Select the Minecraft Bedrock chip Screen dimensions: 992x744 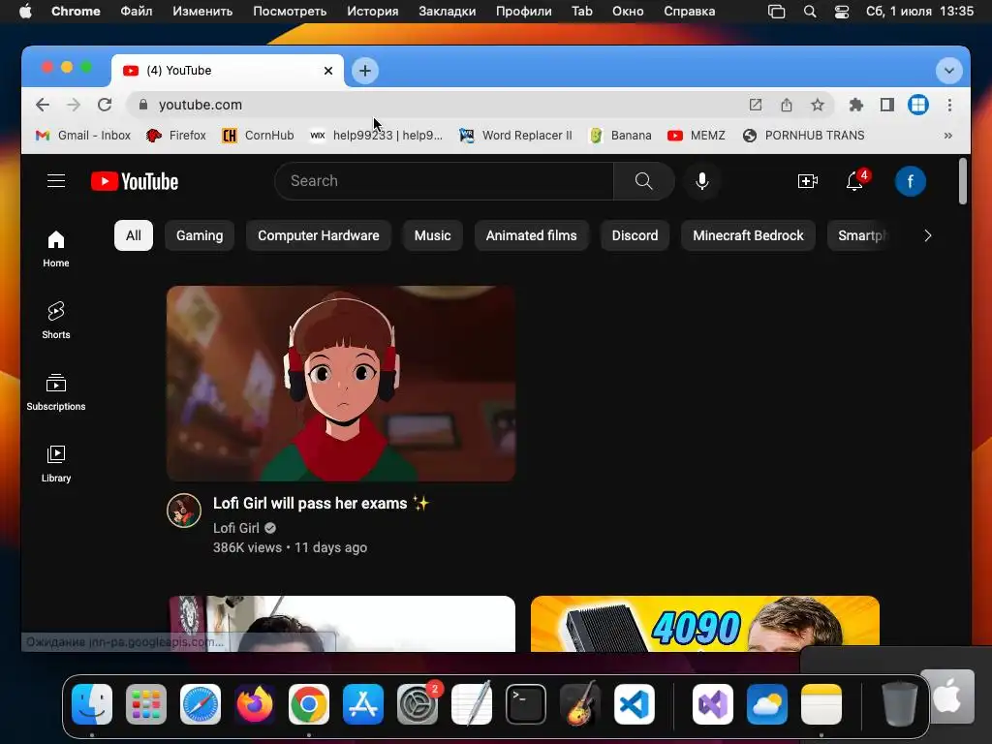coord(748,235)
